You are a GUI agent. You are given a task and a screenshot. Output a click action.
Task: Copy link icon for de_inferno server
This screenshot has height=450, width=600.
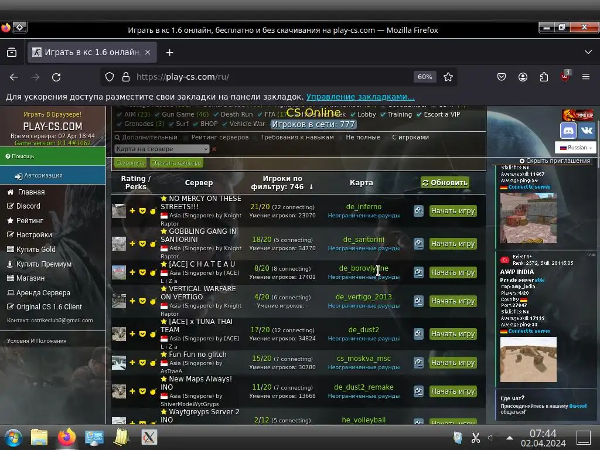pos(418,211)
